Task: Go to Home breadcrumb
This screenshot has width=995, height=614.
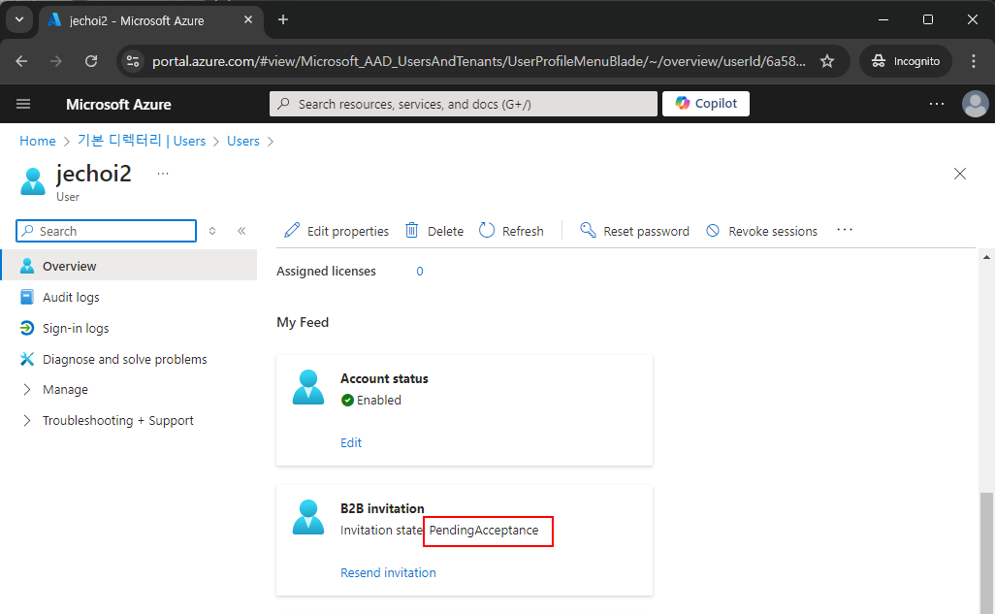Action: pyautogui.click(x=38, y=141)
